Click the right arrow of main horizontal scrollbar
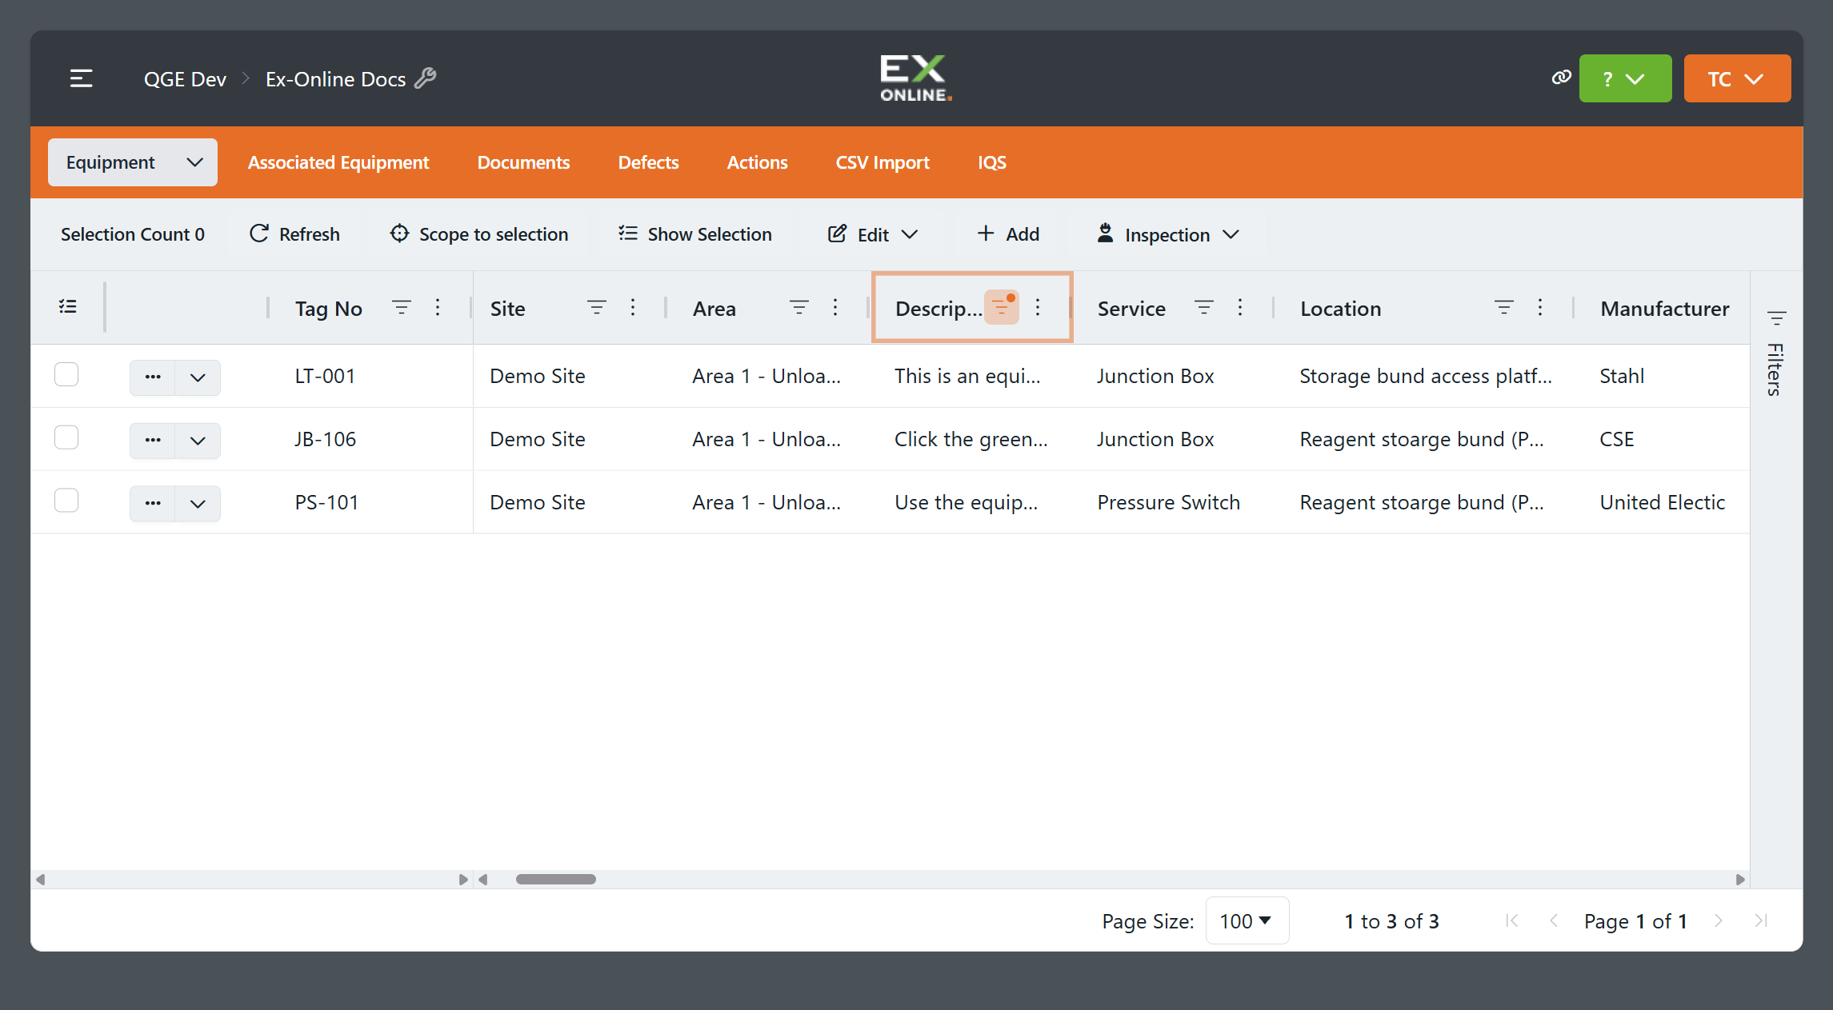 click(x=1739, y=879)
